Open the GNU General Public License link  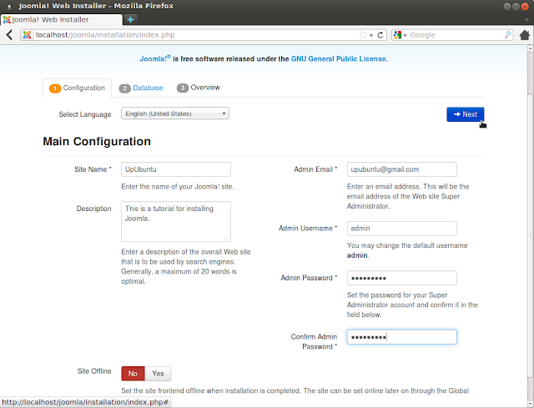point(339,58)
